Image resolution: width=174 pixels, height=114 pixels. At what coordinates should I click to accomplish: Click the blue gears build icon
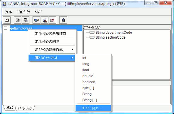click(x=37, y=20)
